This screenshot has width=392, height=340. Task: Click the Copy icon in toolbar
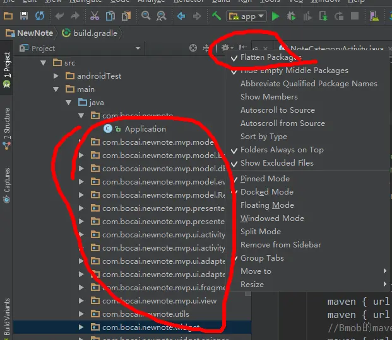coord(110,16)
